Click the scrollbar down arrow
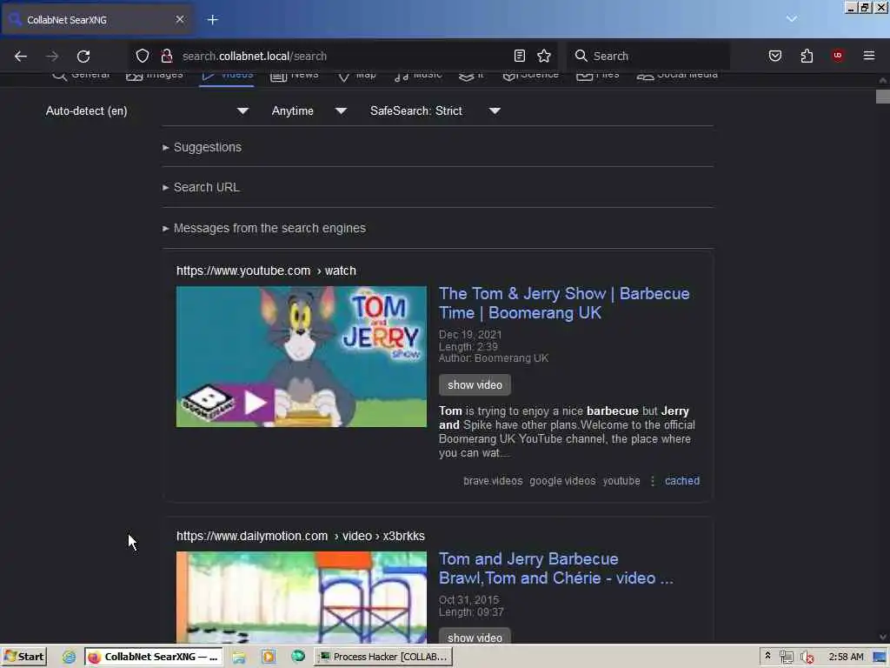This screenshot has height=668, width=890. (883, 637)
